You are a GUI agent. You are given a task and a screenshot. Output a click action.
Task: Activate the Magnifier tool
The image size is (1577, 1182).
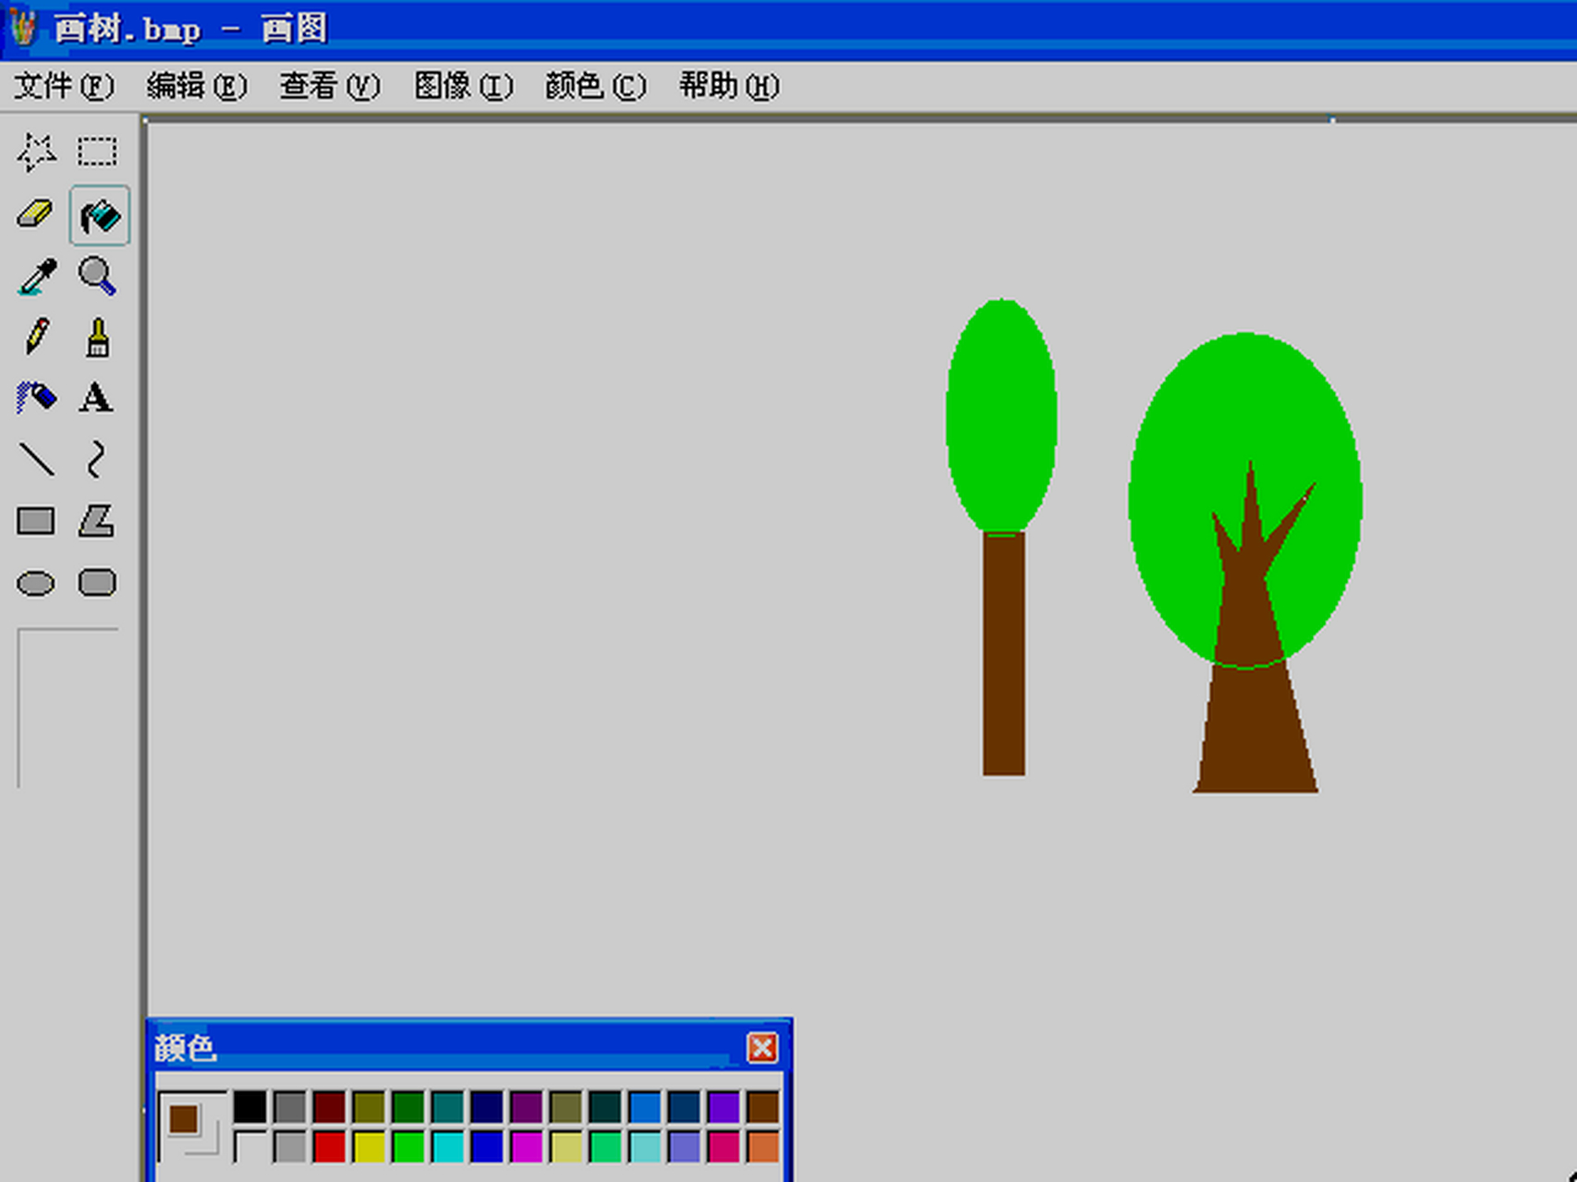tap(97, 277)
